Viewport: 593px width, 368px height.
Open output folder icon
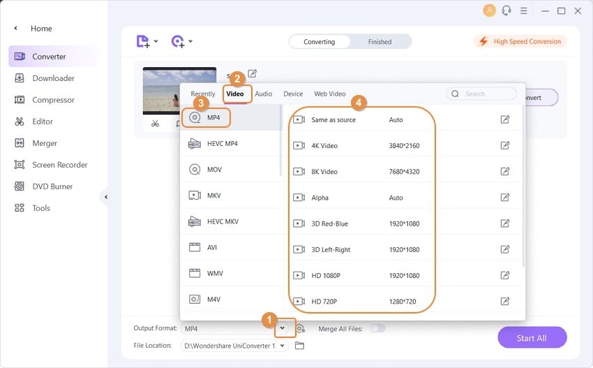pyautogui.click(x=299, y=346)
